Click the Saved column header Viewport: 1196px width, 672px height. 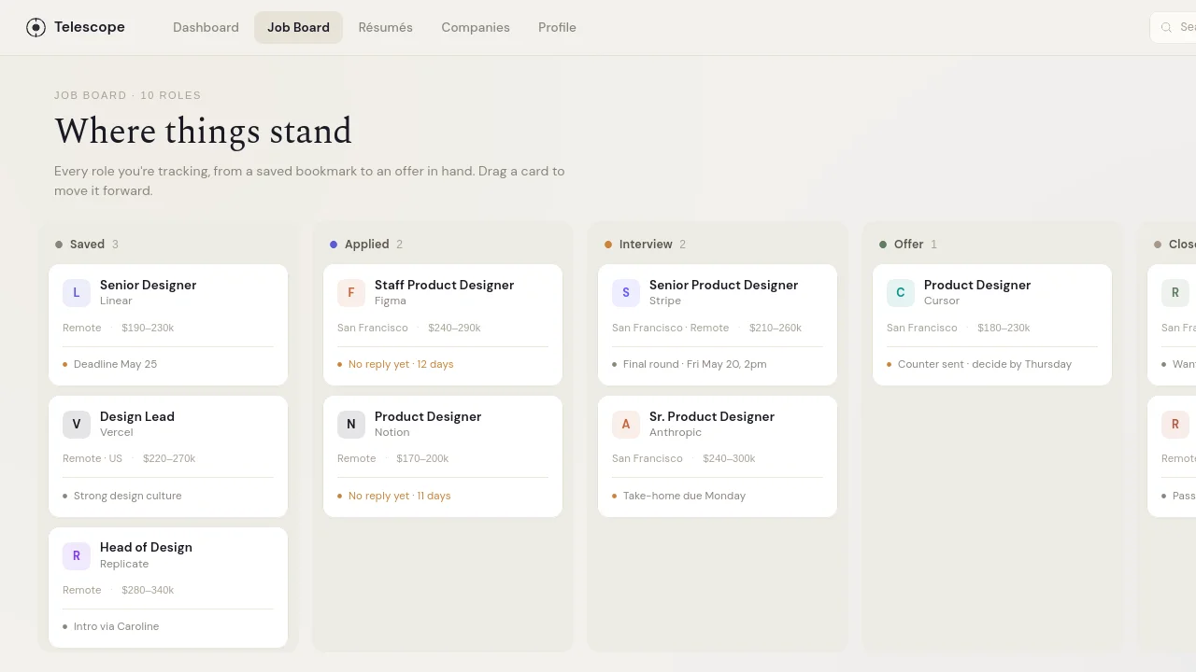[87, 245]
